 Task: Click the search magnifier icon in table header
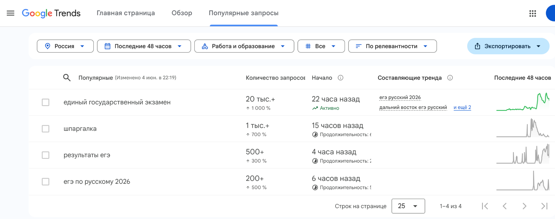click(x=67, y=78)
